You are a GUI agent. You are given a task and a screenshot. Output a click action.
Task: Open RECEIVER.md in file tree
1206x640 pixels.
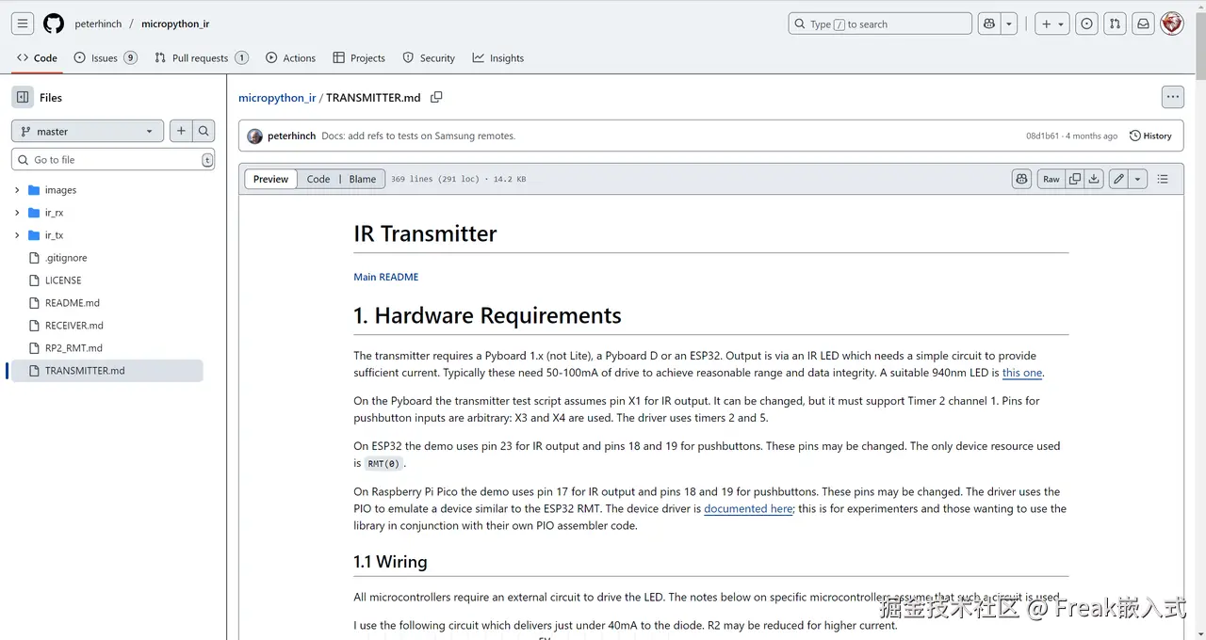(74, 326)
